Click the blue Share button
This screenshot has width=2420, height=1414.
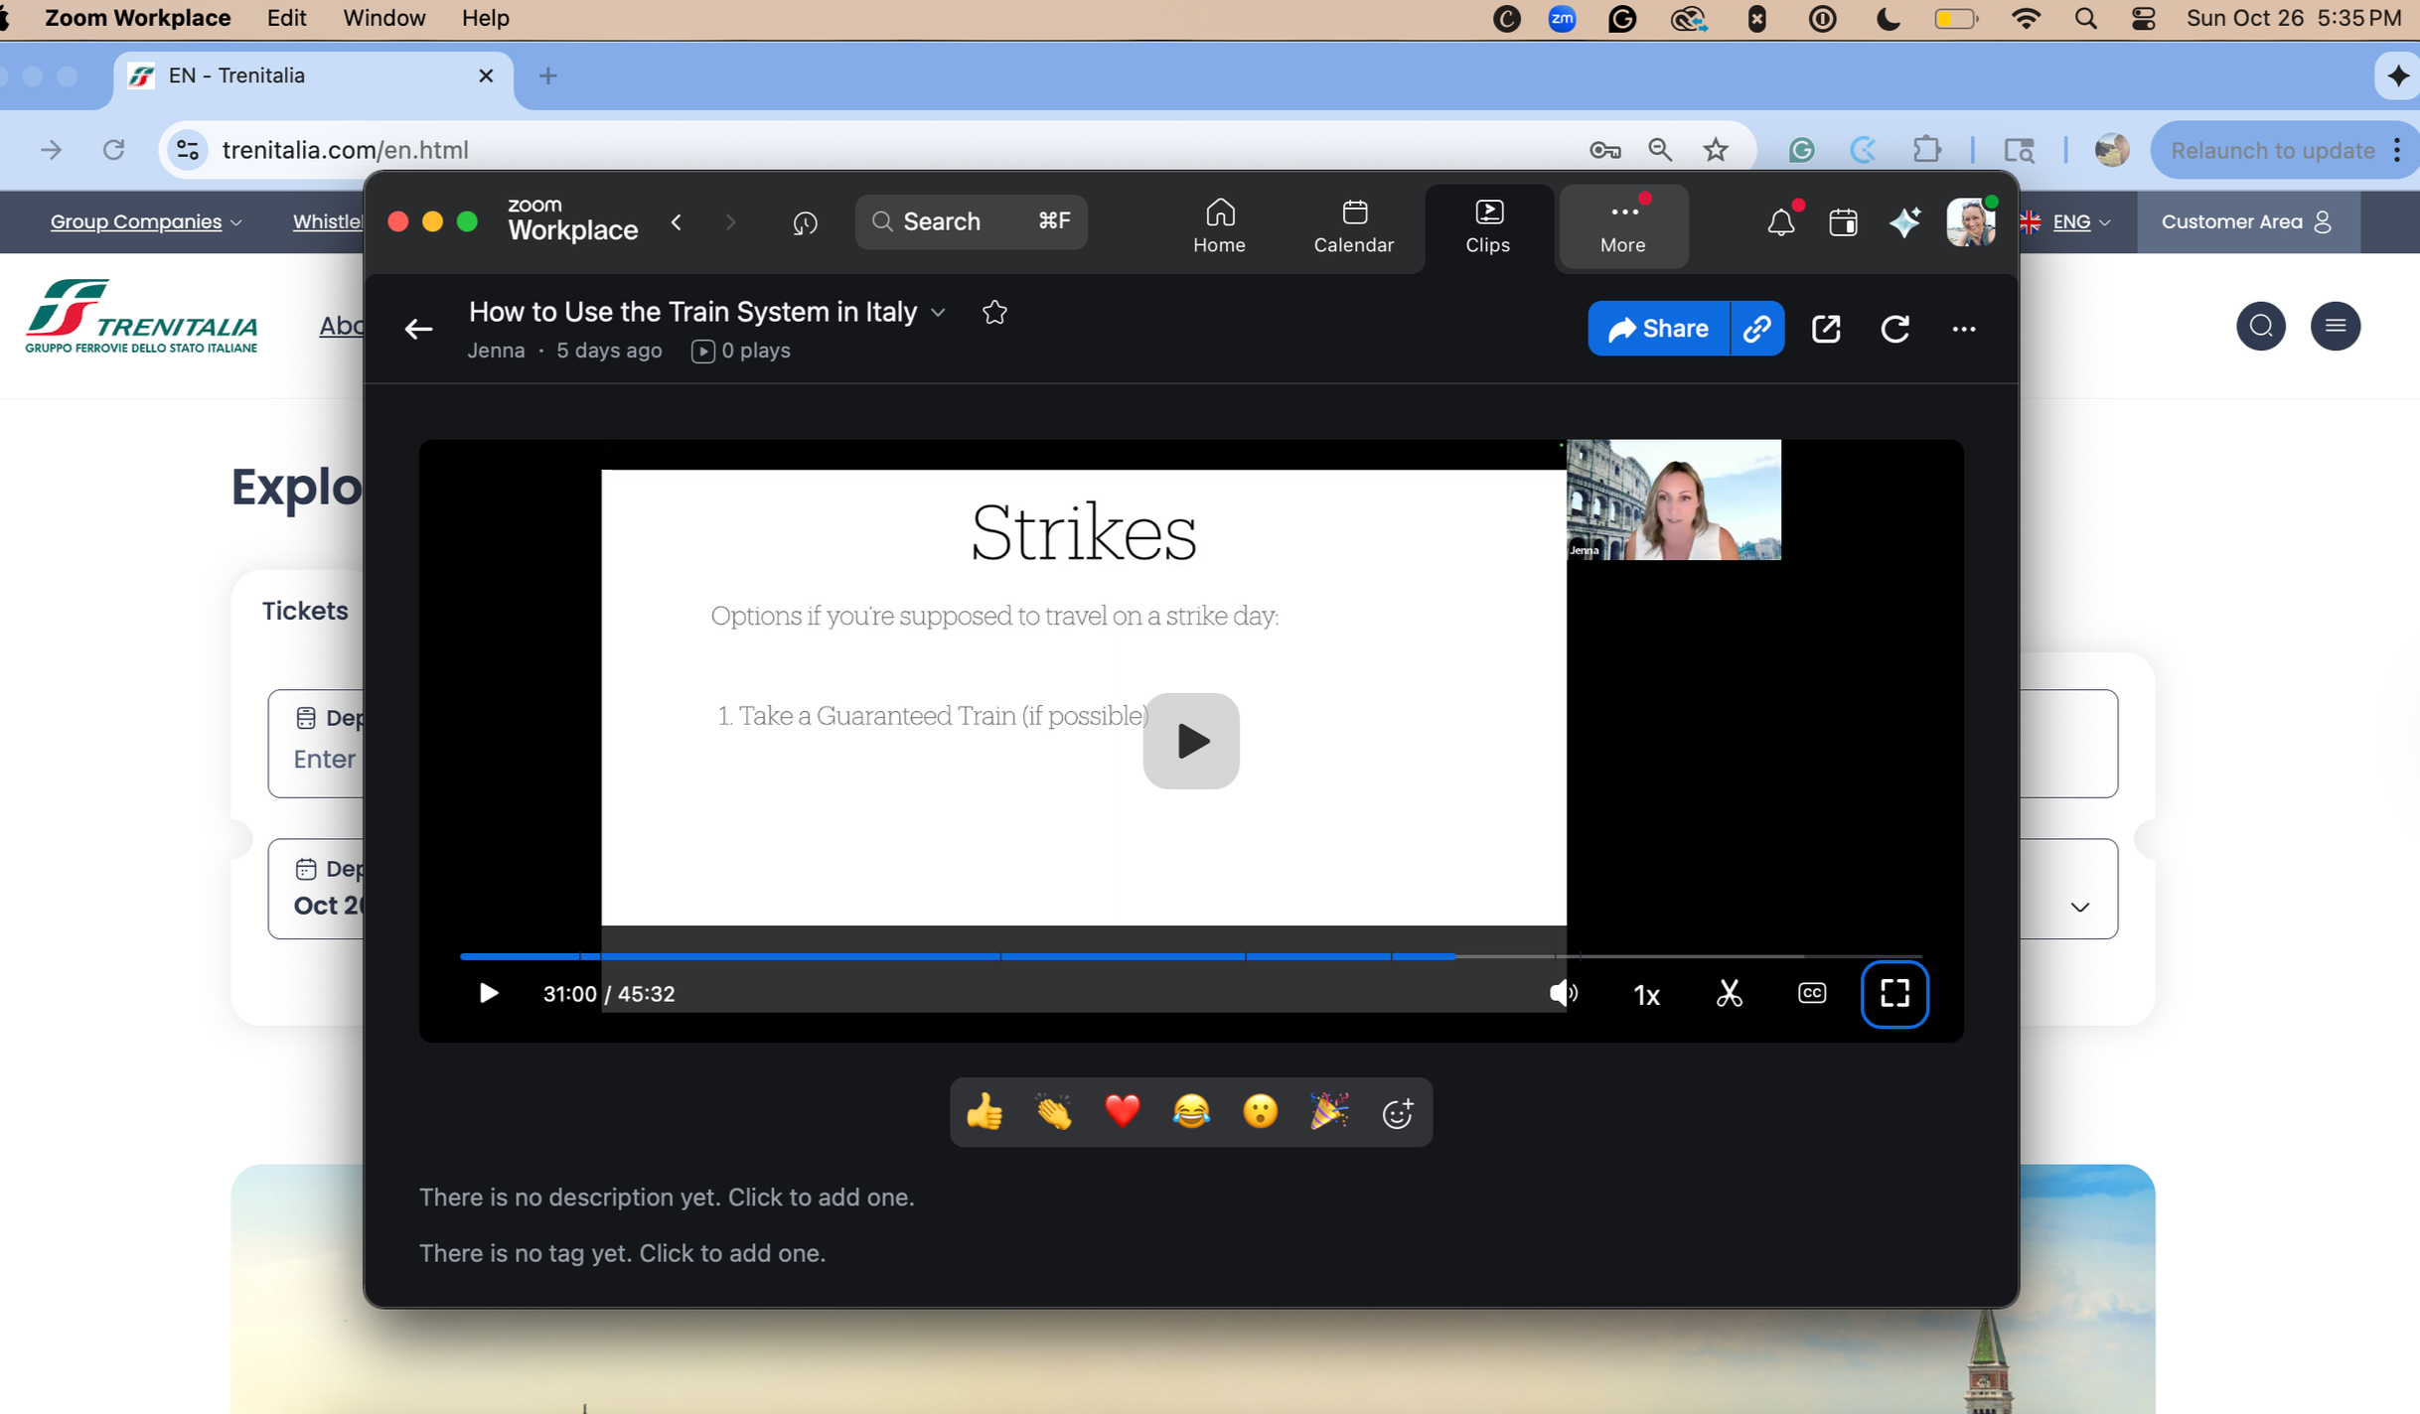[x=1658, y=329]
